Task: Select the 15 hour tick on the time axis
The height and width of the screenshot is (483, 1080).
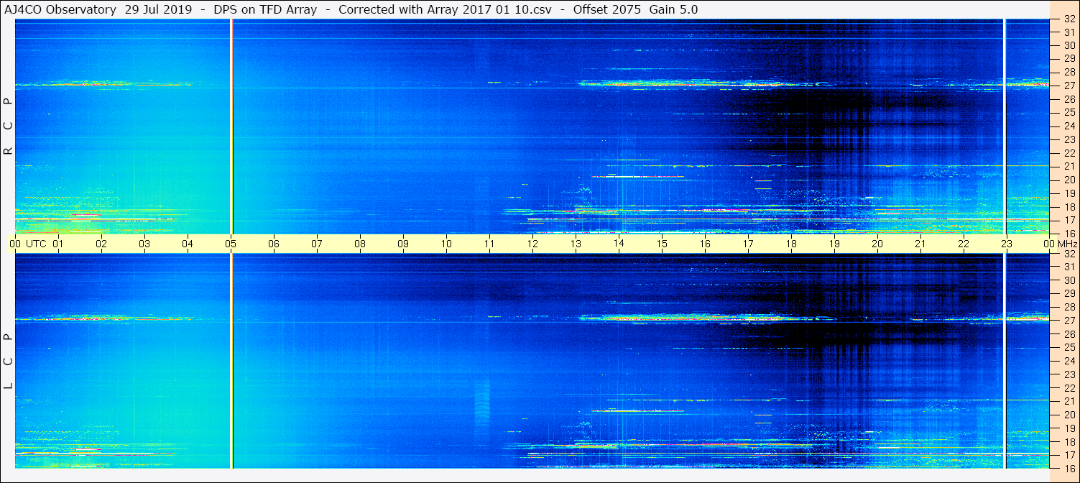Action: tap(662, 244)
